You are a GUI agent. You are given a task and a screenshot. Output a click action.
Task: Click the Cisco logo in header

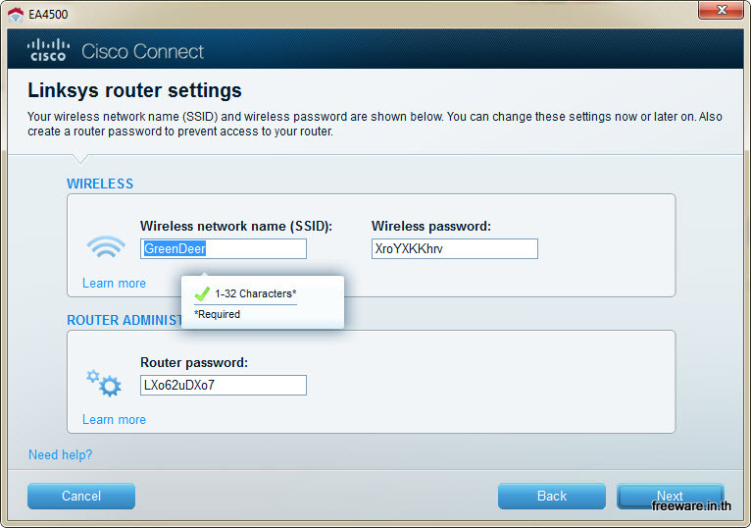click(48, 50)
